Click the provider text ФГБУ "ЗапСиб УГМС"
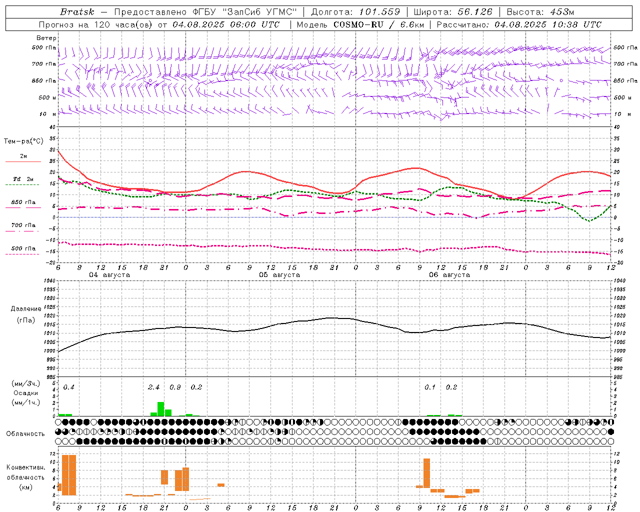Screen dimensions: 640x512 click(x=245, y=12)
